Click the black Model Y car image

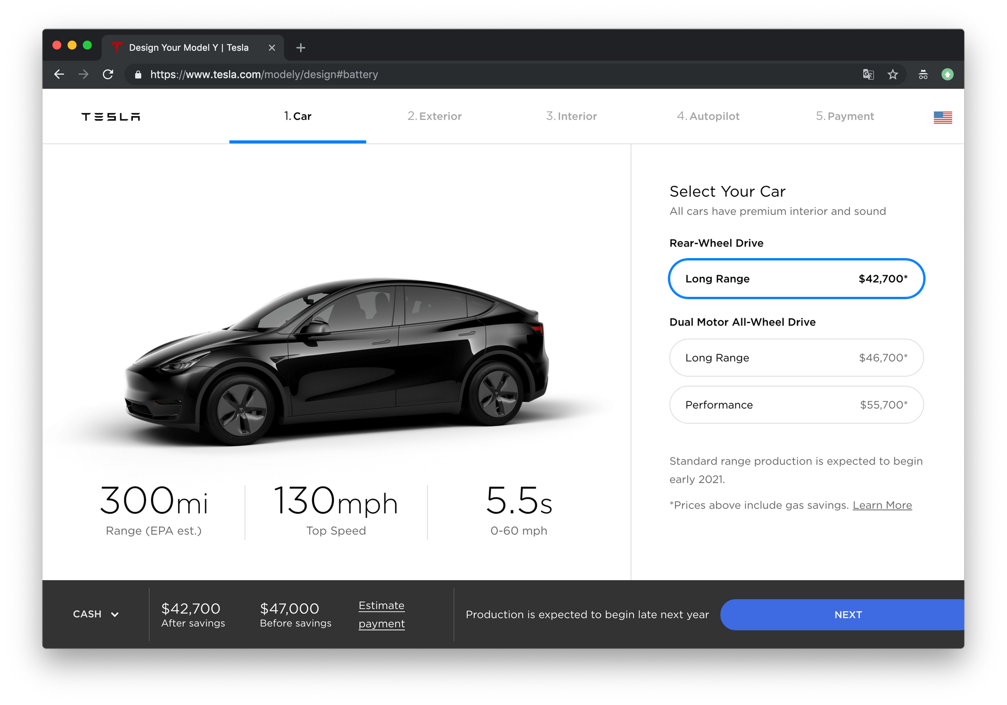pyautogui.click(x=337, y=361)
